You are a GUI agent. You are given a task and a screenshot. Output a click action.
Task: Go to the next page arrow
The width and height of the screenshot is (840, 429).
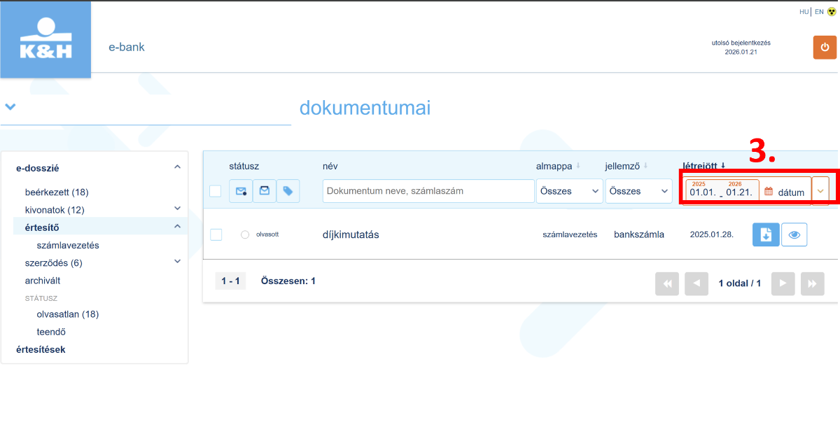[783, 283]
